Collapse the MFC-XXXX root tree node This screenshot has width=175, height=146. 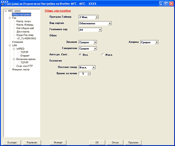tap(6, 11)
